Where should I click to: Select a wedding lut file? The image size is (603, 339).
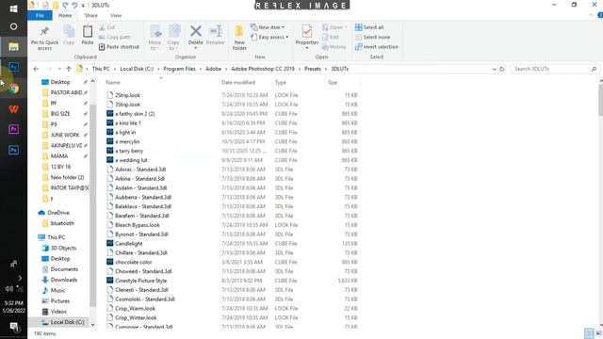tap(131, 160)
